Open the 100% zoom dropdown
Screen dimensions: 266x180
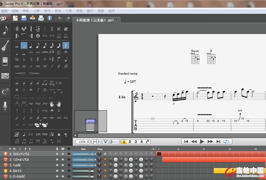tap(83, 142)
